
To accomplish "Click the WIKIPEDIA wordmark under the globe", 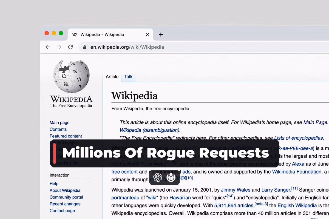I will pyautogui.click(x=71, y=99).
